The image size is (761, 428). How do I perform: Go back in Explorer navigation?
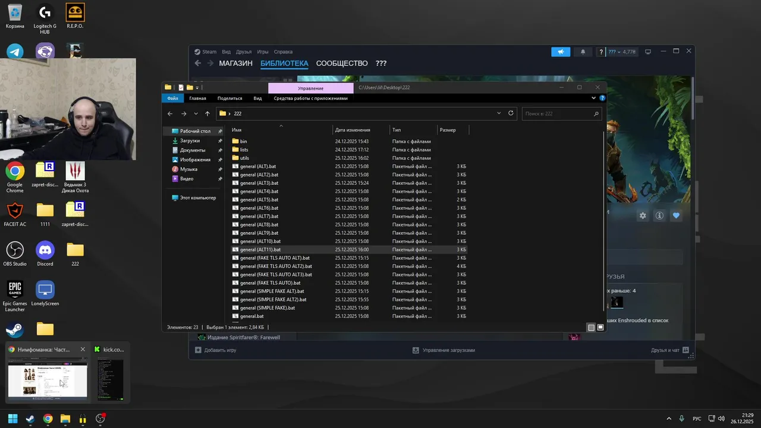pyautogui.click(x=170, y=114)
